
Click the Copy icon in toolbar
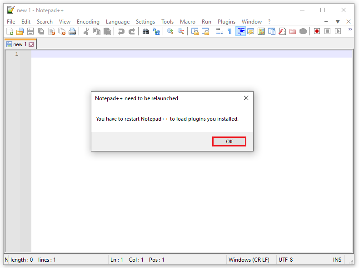(97, 31)
